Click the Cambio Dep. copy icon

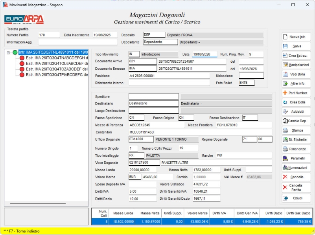(285, 121)
